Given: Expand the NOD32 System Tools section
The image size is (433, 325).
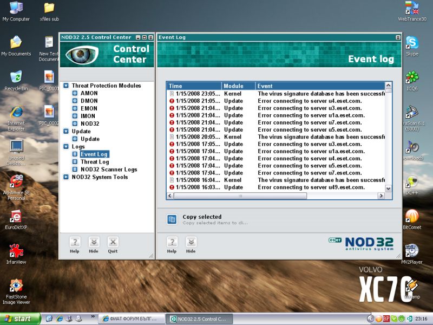Looking at the screenshot, I should pos(66,177).
